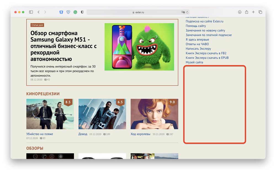Open the 'Я здесь впервые' link

[197, 40]
